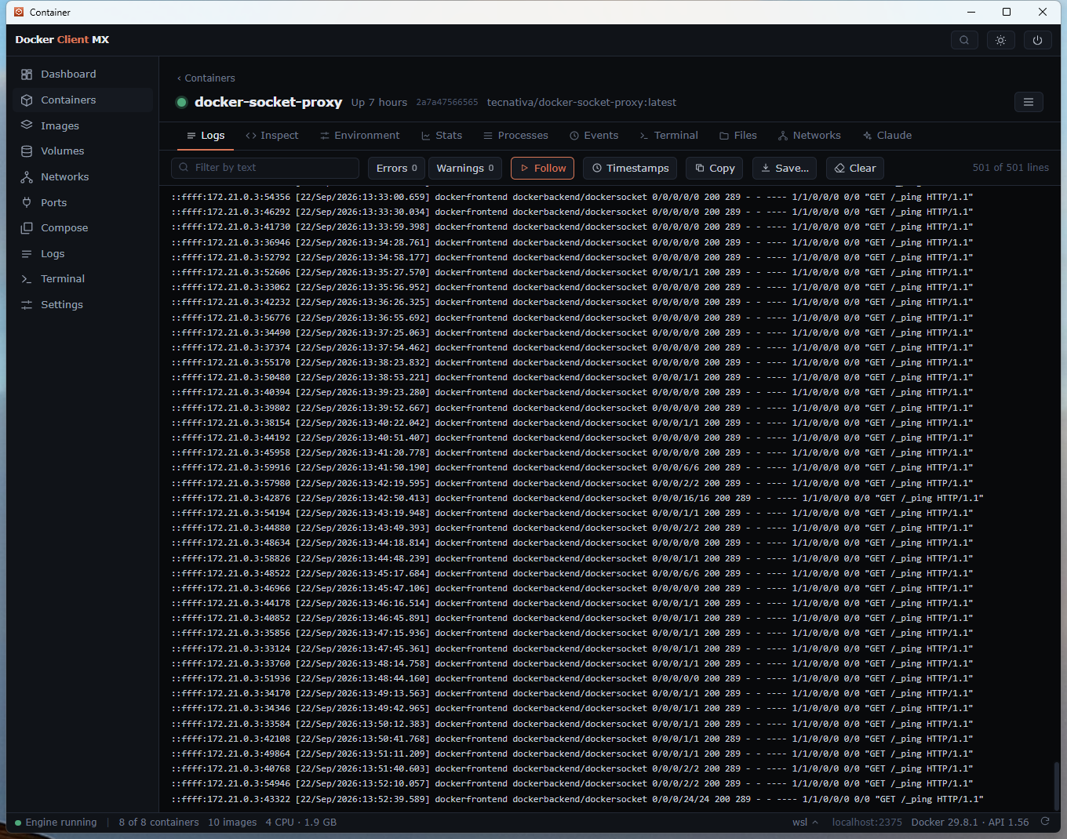Click the Save... button
Viewport: 1067px width, 839px height.
pos(785,168)
